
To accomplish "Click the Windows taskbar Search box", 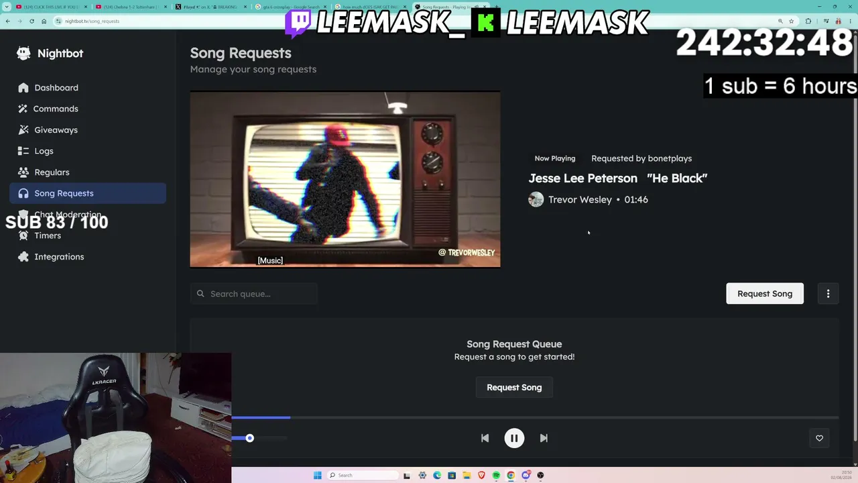I will pyautogui.click(x=362, y=476).
